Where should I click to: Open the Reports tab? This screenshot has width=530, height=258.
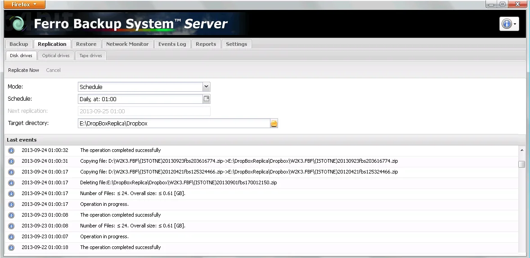[206, 44]
